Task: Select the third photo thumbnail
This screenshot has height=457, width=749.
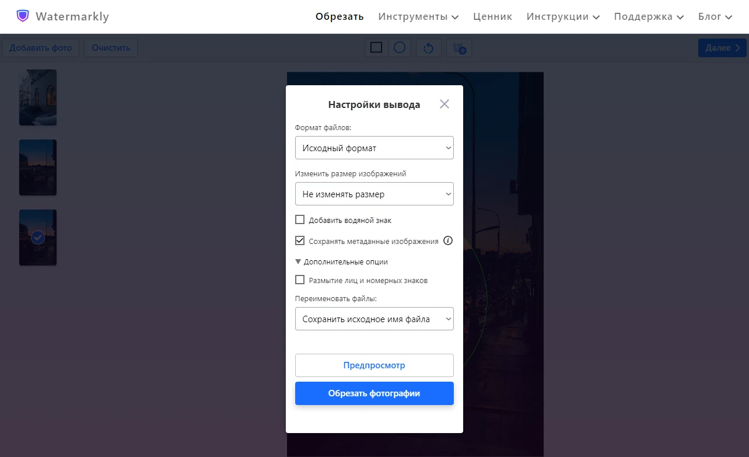Action: tap(38, 238)
